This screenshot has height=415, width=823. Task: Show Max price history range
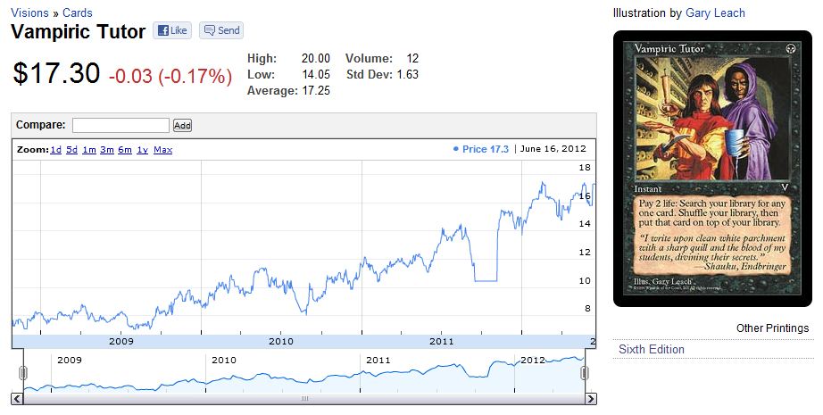tap(162, 150)
